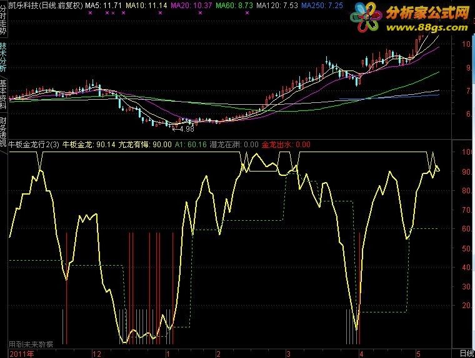Select the 亢龙有悔: 90.00 indicator value
475x358 pixels.
click(145, 145)
